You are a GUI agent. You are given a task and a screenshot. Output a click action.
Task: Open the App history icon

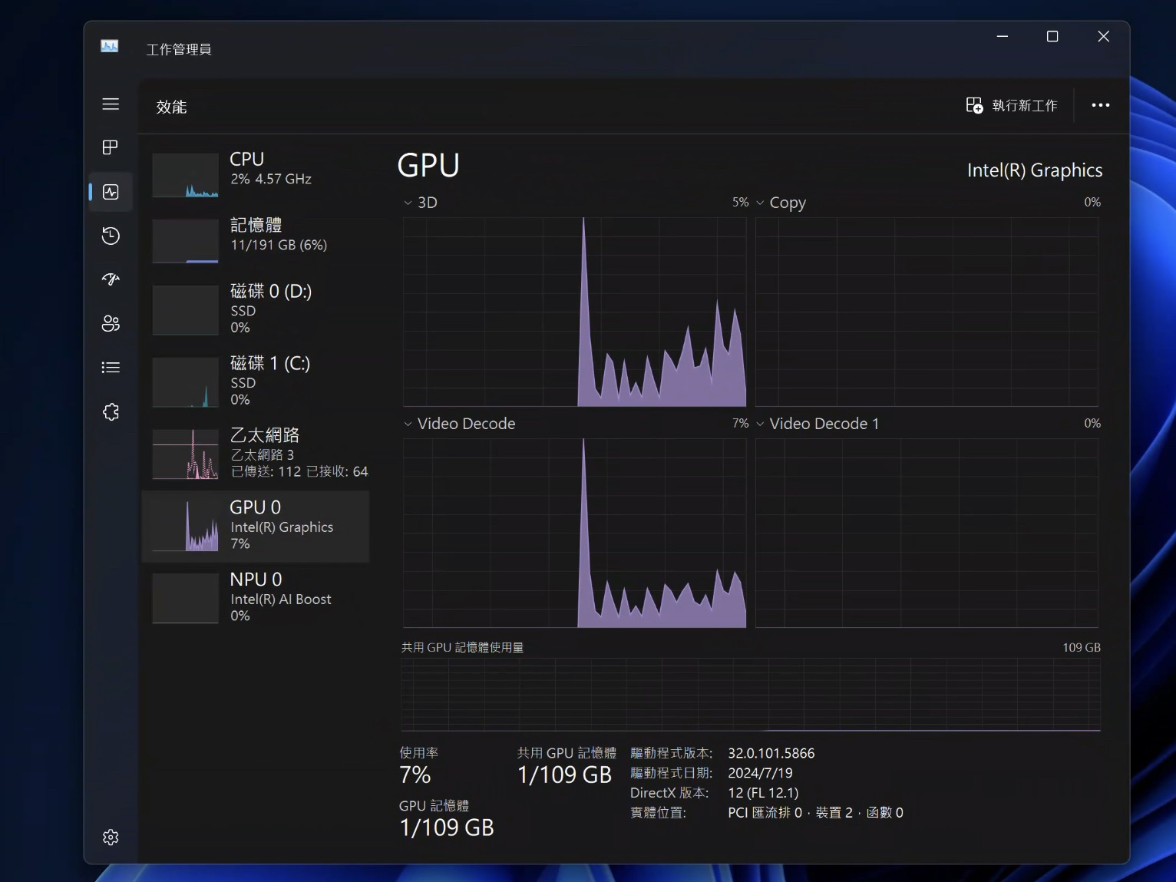(111, 236)
